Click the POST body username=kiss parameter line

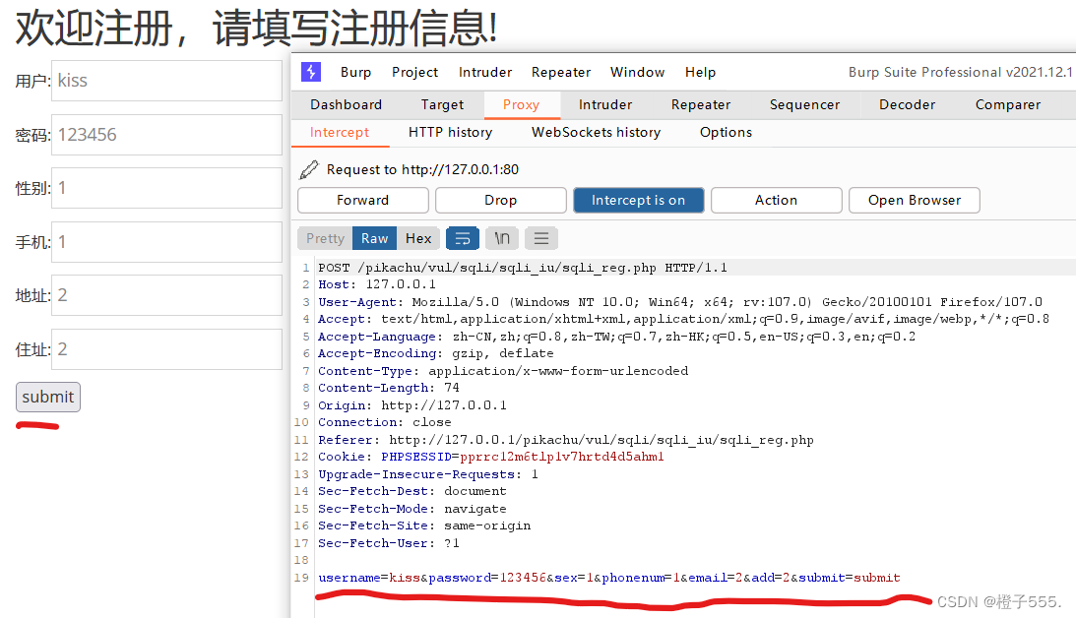609,579
